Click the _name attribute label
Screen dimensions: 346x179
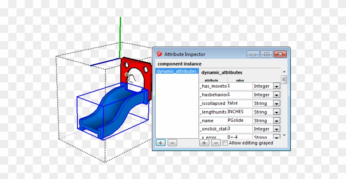[x=206, y=121]
